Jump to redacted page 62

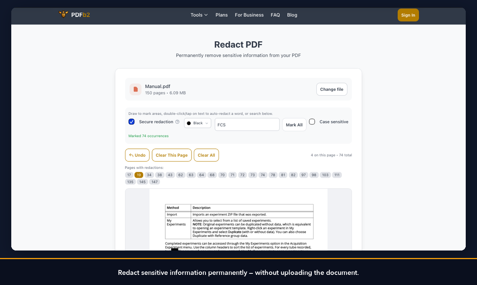(180, 175)
